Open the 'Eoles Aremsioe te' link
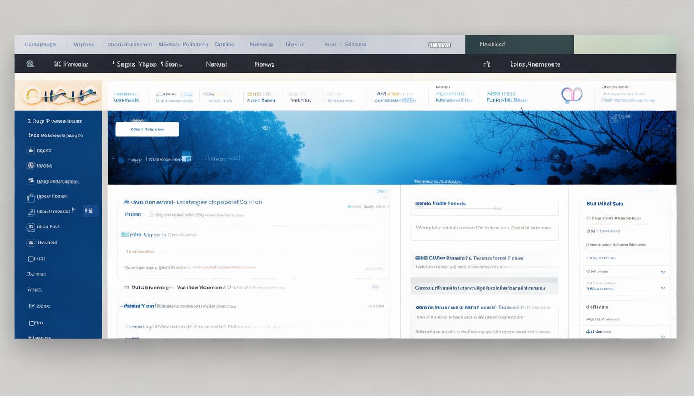 [535, 64]
